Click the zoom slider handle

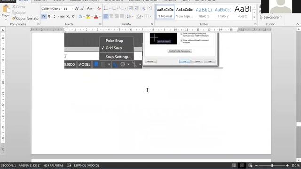point(272,165)
